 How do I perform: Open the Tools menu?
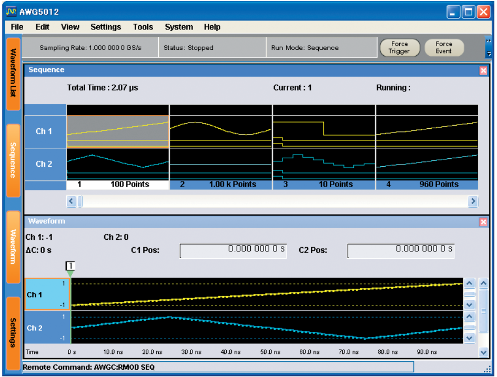(143, 27)
